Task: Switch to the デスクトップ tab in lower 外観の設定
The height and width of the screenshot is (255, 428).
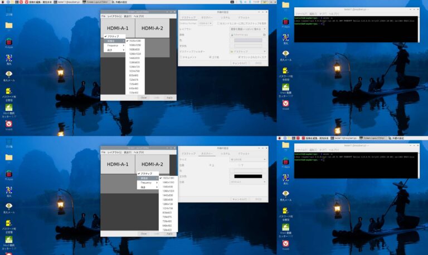Action: [188, 154]
